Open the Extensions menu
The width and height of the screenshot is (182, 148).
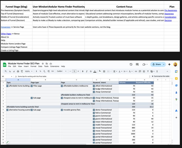55,66
